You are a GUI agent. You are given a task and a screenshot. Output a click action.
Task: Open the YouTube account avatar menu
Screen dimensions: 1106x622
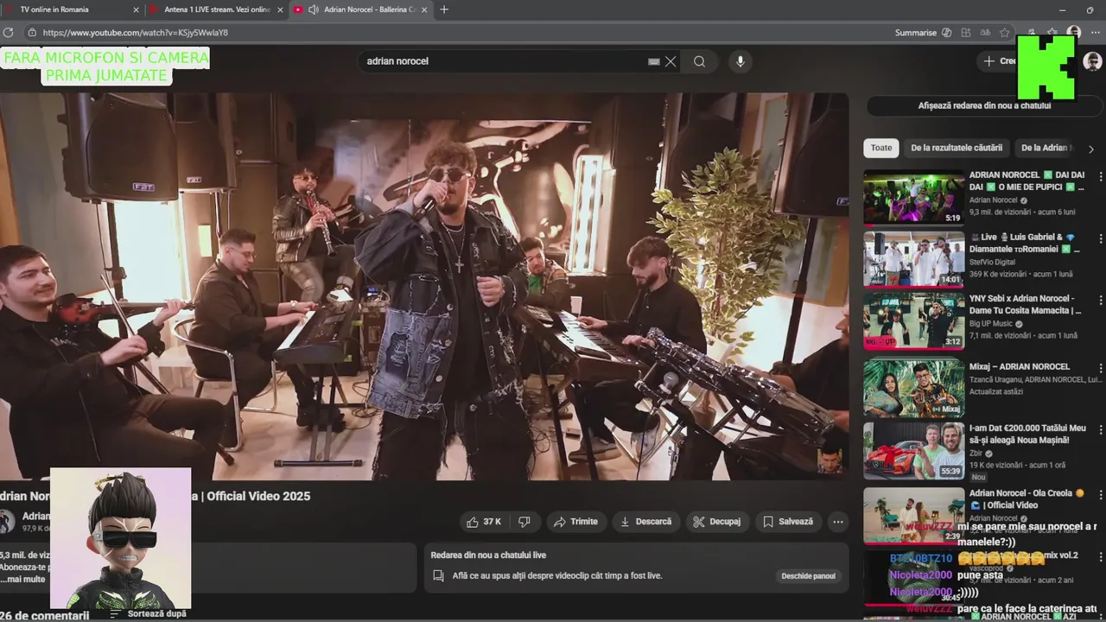tap(1092, 61)
